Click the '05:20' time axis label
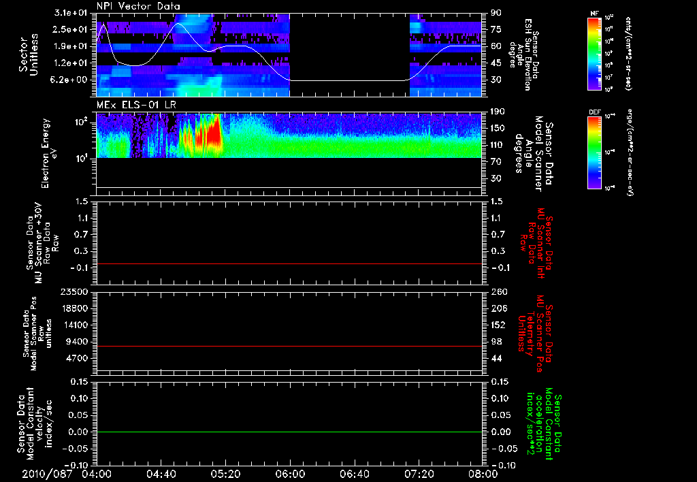The width and height of the screenshot is (697, 482). (x=225, y=474)
